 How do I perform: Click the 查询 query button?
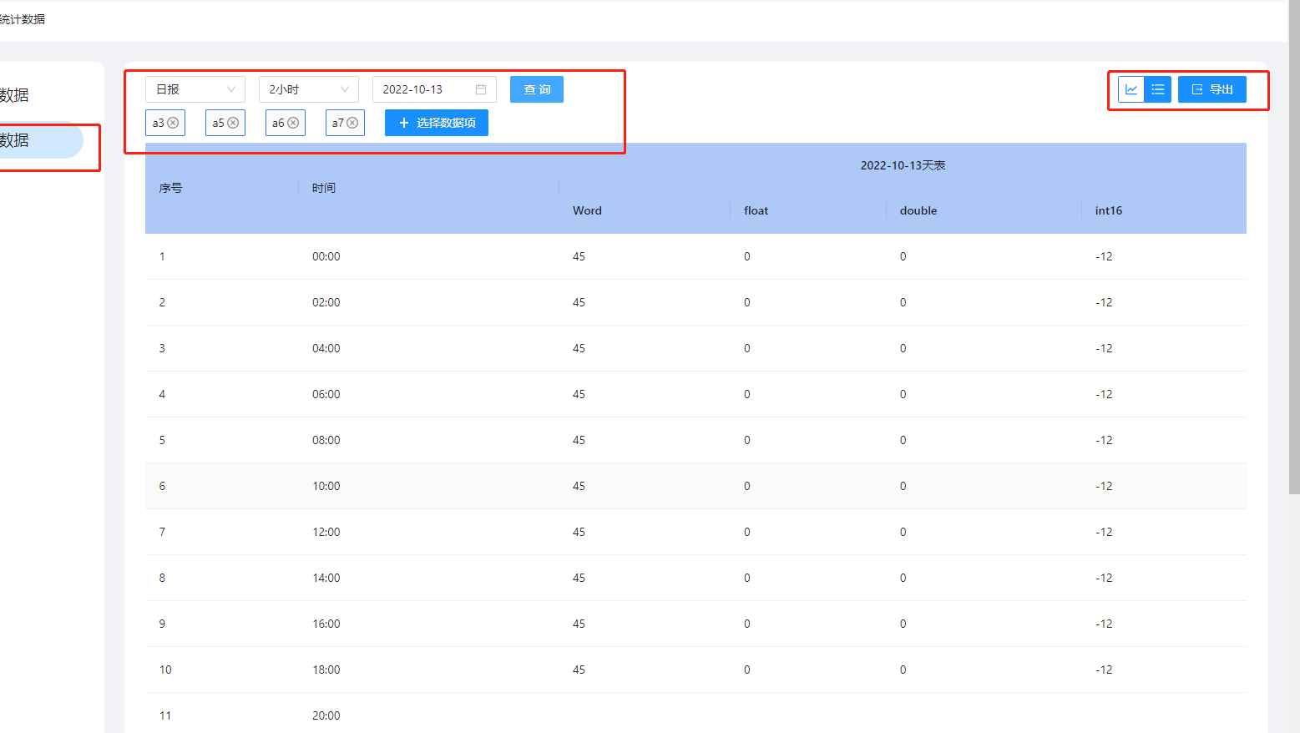tap(537, 89)
